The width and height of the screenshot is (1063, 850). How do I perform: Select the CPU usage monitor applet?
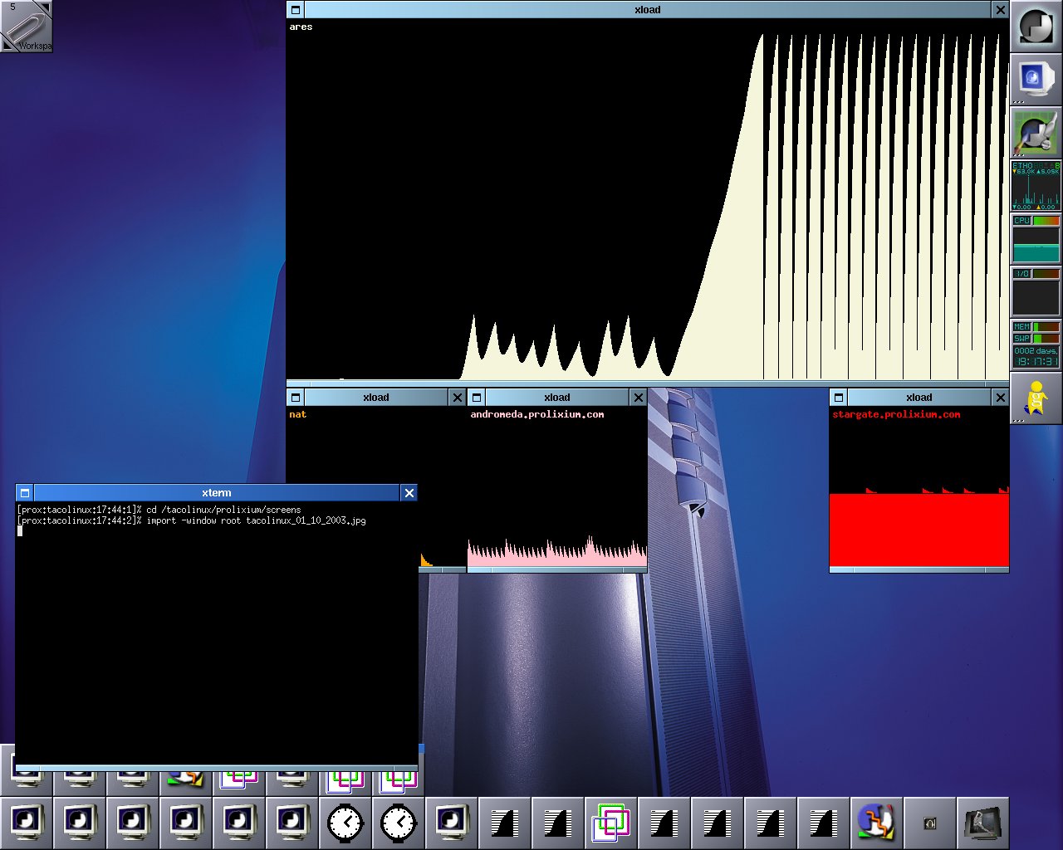coord(1035,238)
